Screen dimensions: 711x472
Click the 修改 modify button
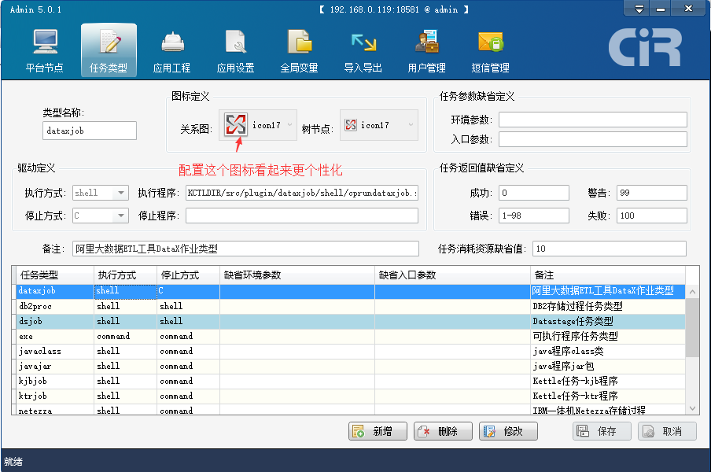click(x=508, y=431)
